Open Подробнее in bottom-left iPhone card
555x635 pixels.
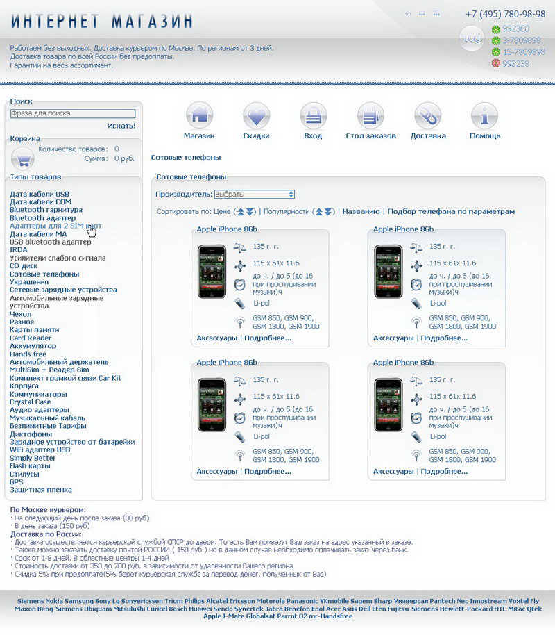point(268,472)
